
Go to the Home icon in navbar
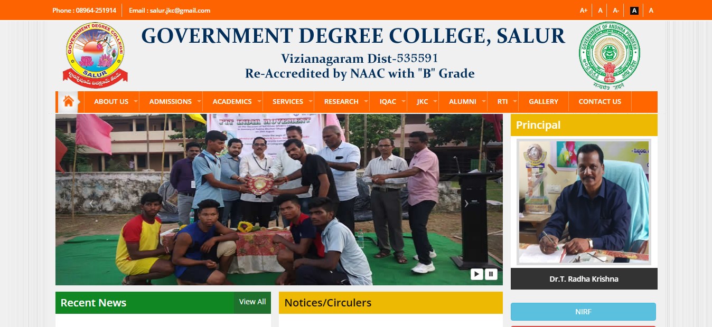pos(68,101)
